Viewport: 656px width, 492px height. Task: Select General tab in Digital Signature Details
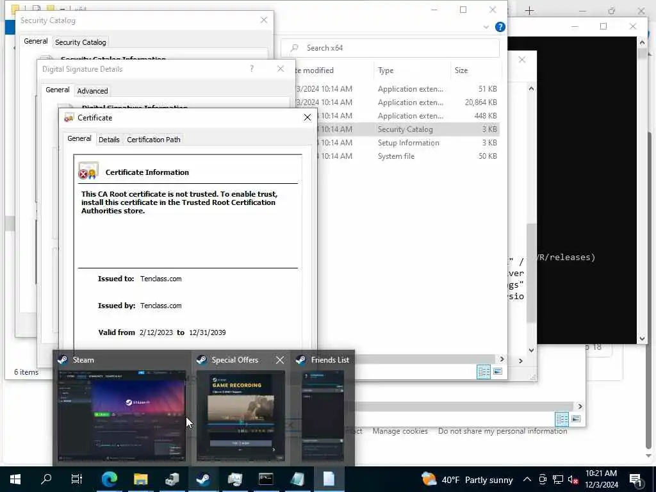57,90
